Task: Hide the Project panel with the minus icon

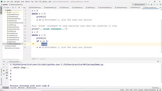Action: 22,8
